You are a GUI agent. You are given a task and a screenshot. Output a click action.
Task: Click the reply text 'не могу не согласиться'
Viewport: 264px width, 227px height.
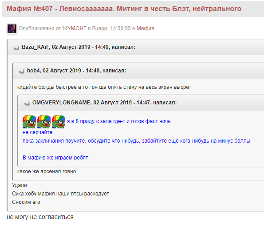click(40, 217)
